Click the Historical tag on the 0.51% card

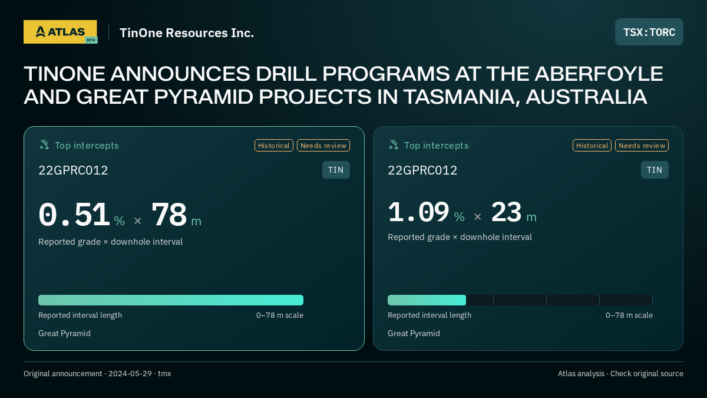pyautogui.click(x=274, y=145)
